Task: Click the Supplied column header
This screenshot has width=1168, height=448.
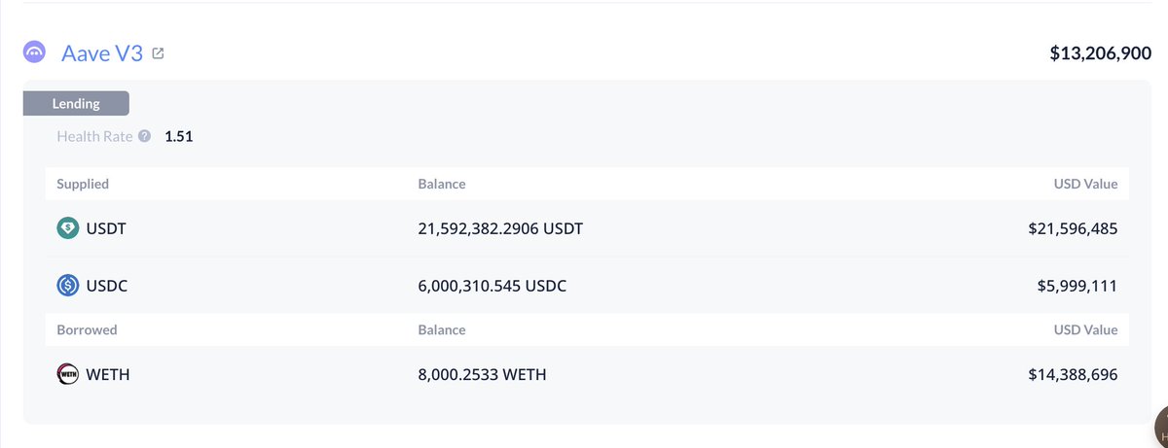Action: [x=83, y=184]
